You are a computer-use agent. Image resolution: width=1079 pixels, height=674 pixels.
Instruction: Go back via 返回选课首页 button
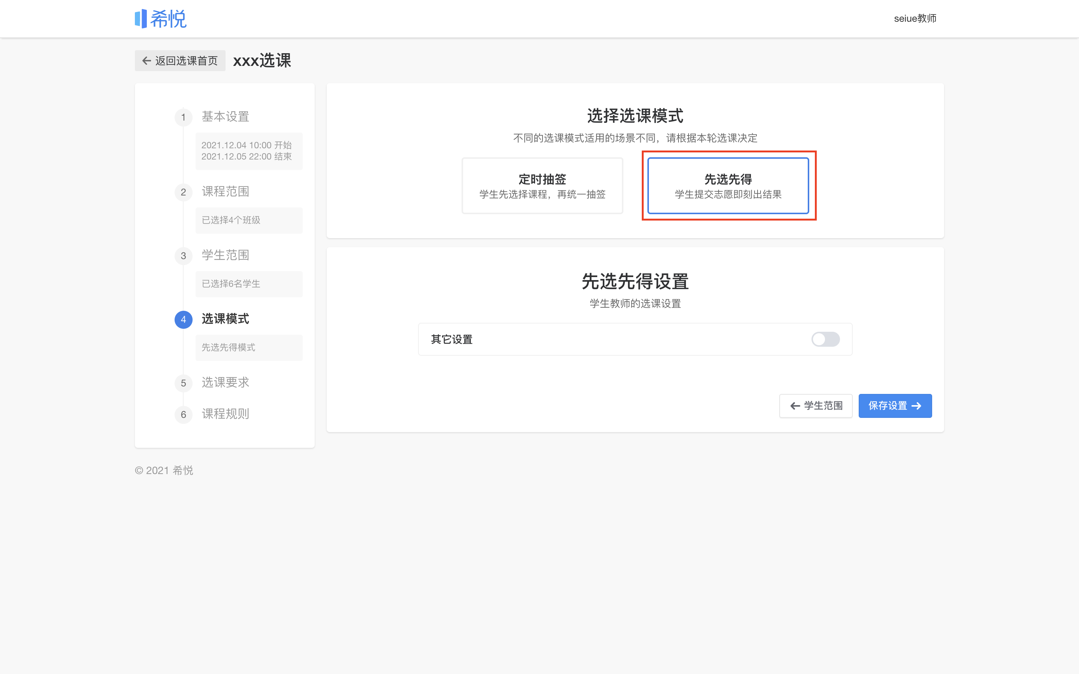[180, 61]
